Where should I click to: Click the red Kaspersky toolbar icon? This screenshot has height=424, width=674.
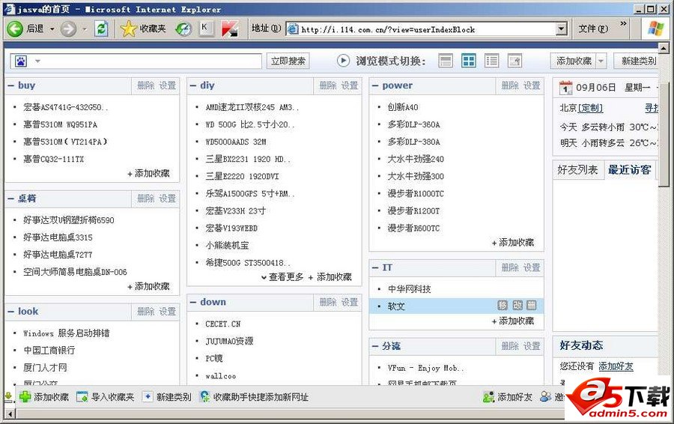pos(230,28)
